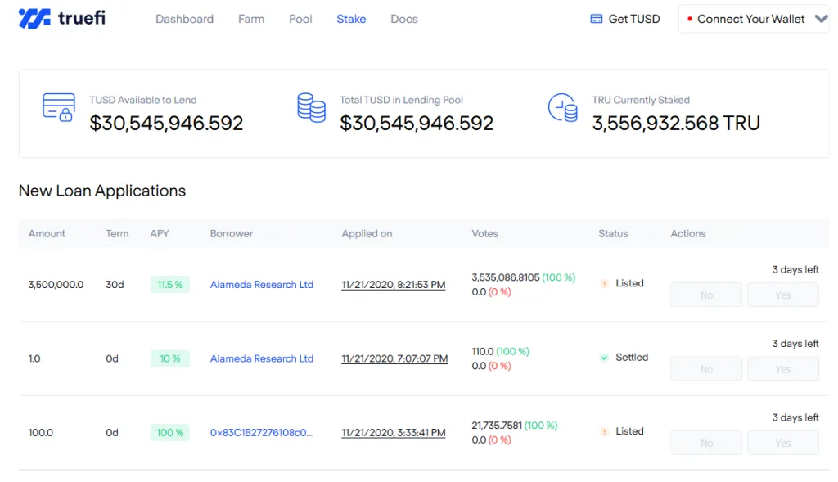Click the Total TUSD in Lending Pool amount
Screen dimensions: 838x482
pyautogui.click(x=417, y=124)
